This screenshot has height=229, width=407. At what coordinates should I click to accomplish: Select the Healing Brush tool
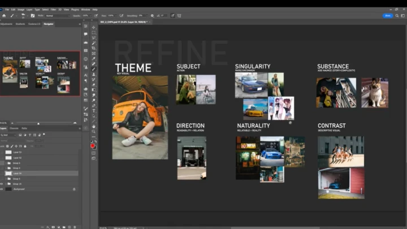click(94, 64)
